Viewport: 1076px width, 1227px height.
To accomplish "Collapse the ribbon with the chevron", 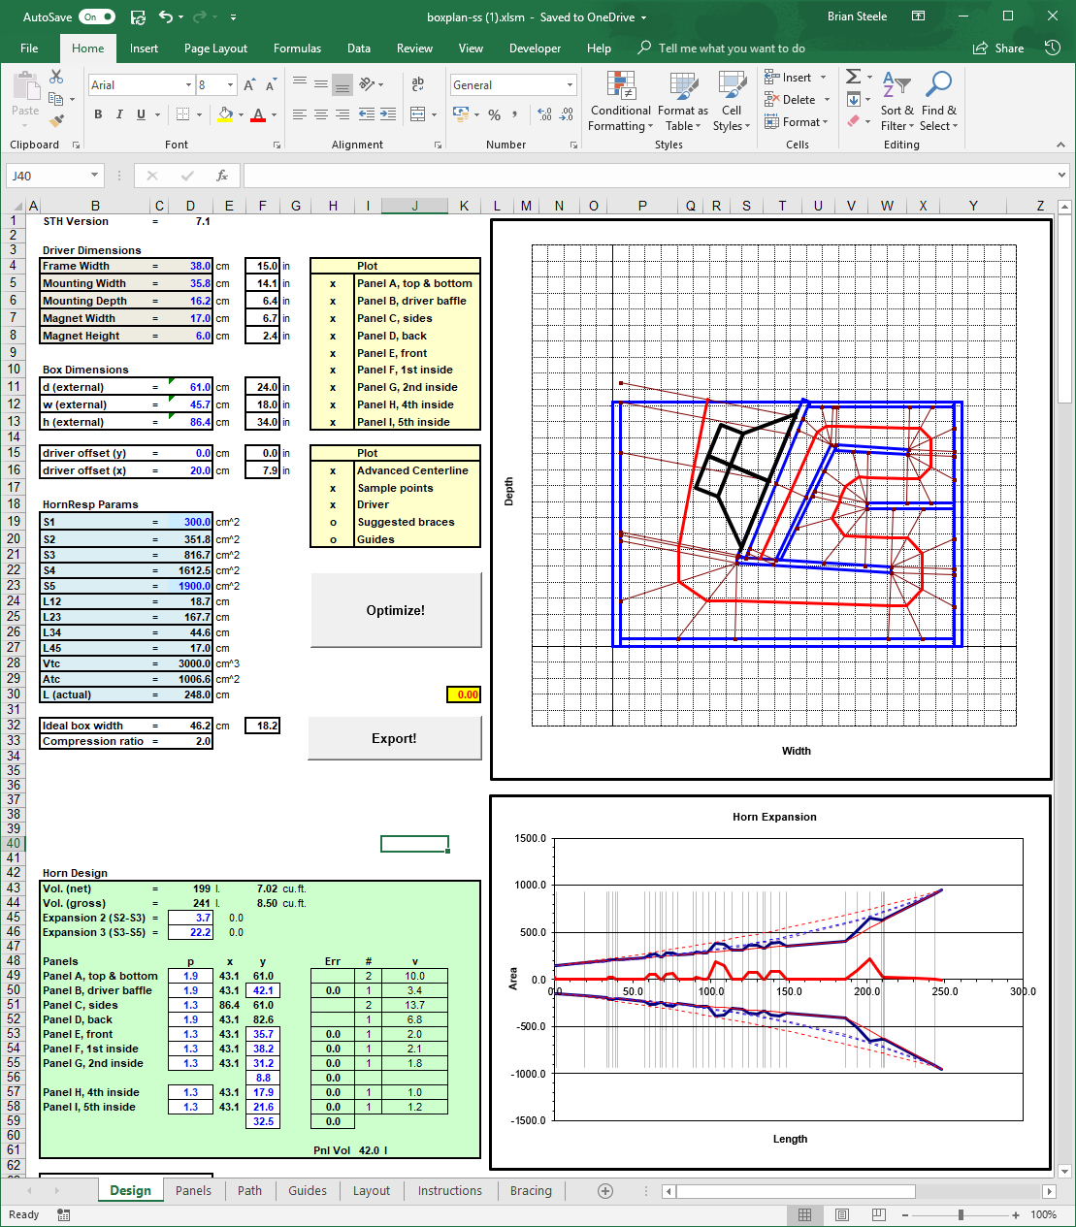I will point(1060,145).
